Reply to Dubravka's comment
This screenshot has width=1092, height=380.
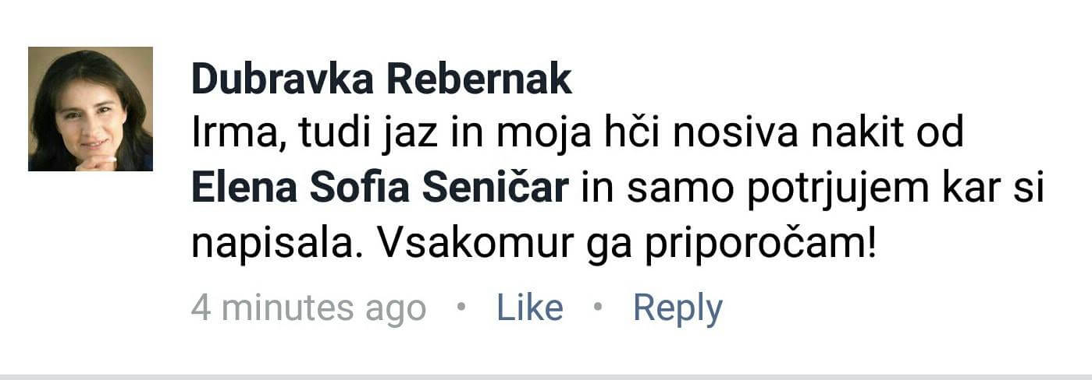(678, 309)
